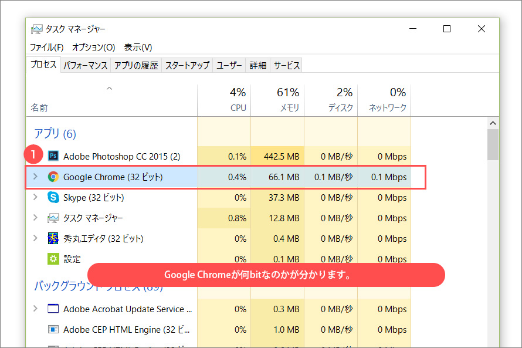
Task: Close the タスク マネージャー window
Action: click(481, 29)
